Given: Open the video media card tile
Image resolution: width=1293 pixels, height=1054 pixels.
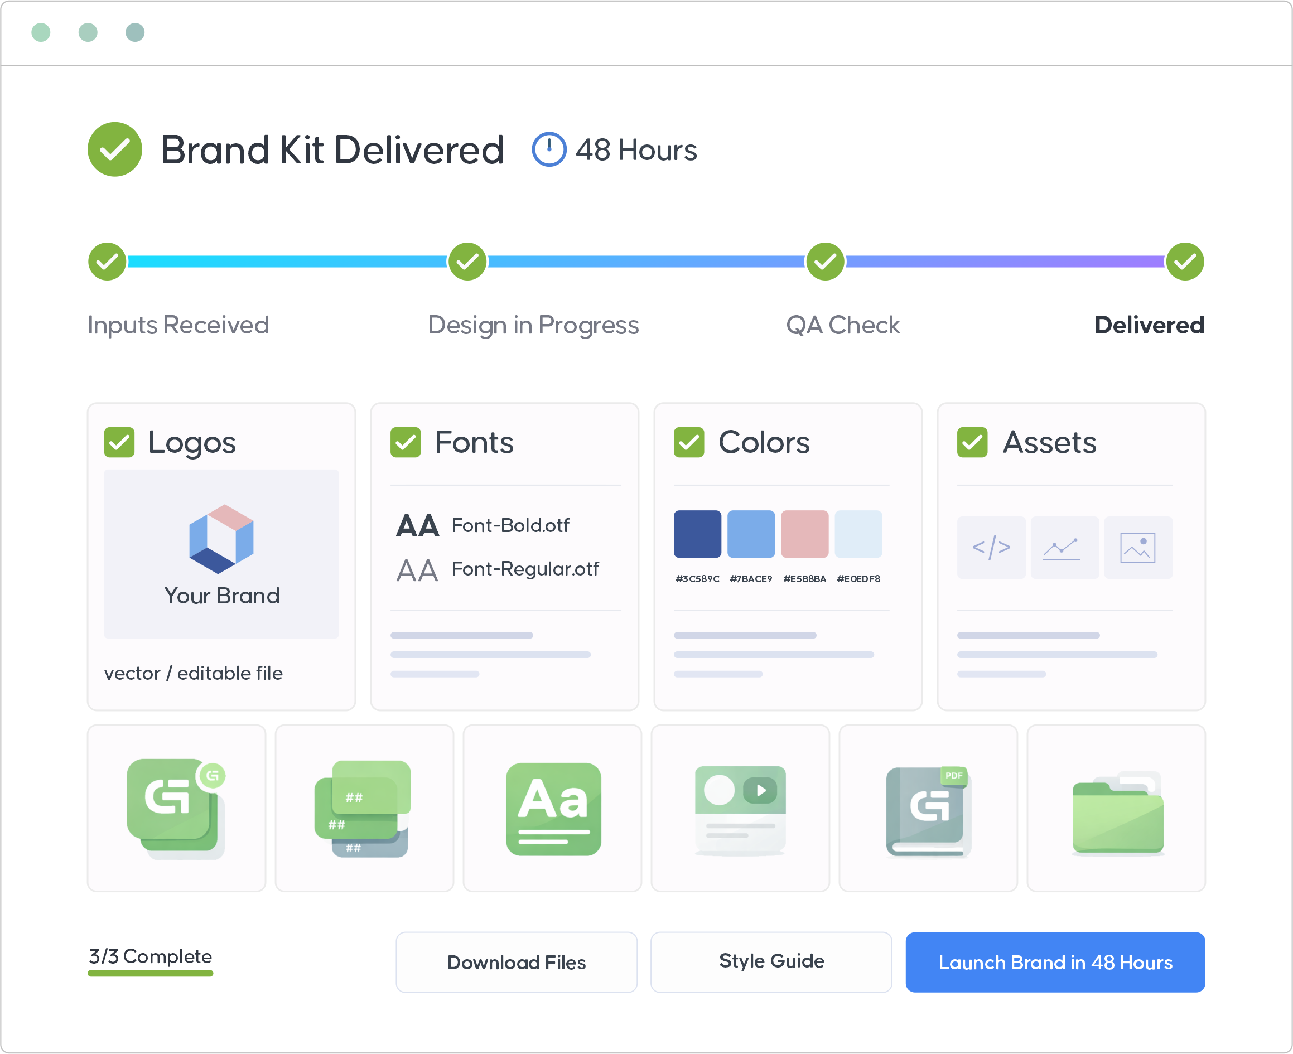Looking at the screenshot, I should [x=740, y=808].
